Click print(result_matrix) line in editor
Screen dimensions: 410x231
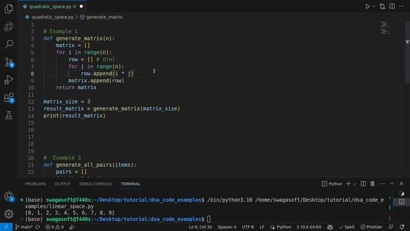point(74,116)
